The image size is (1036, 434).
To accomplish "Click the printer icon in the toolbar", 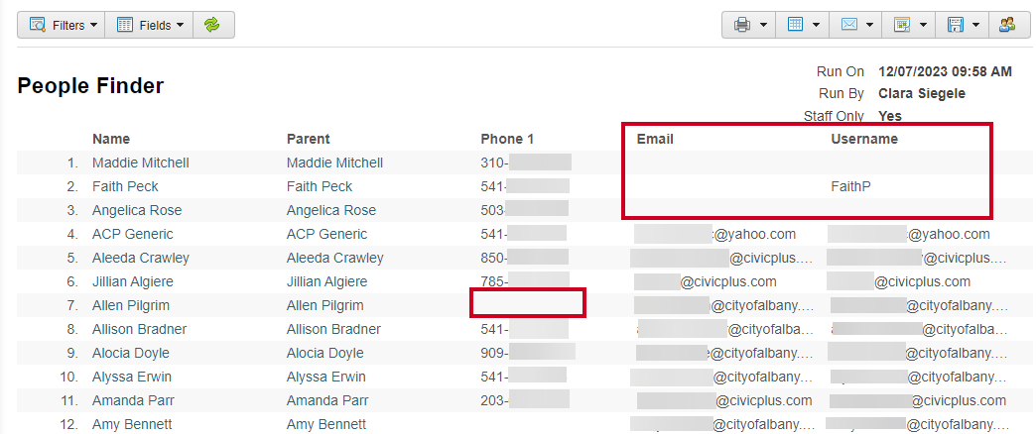I will click(742, 25).
